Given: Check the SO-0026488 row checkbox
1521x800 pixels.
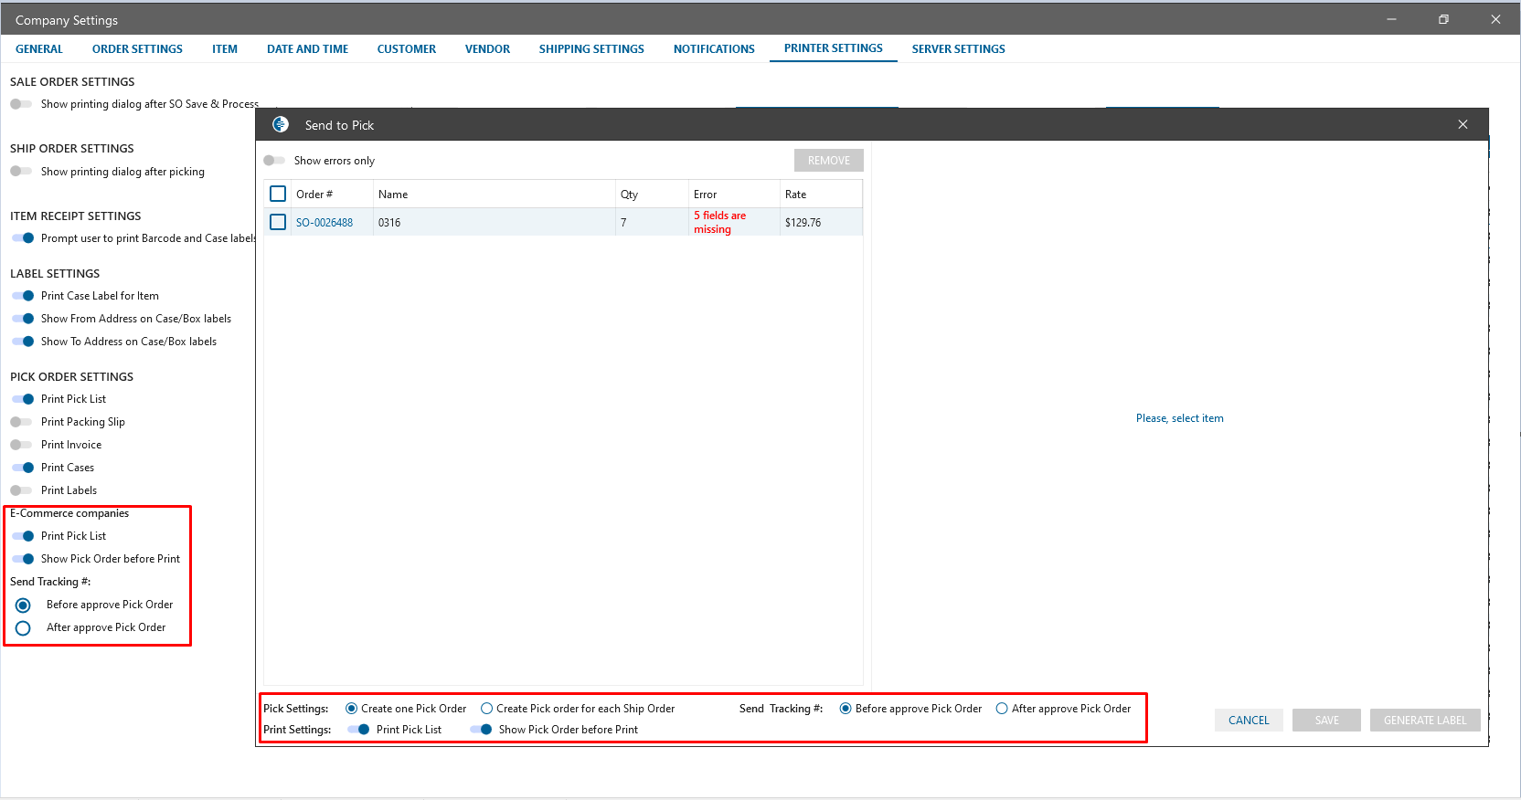Looking at the screenshot, I should (x=278, y=222).
